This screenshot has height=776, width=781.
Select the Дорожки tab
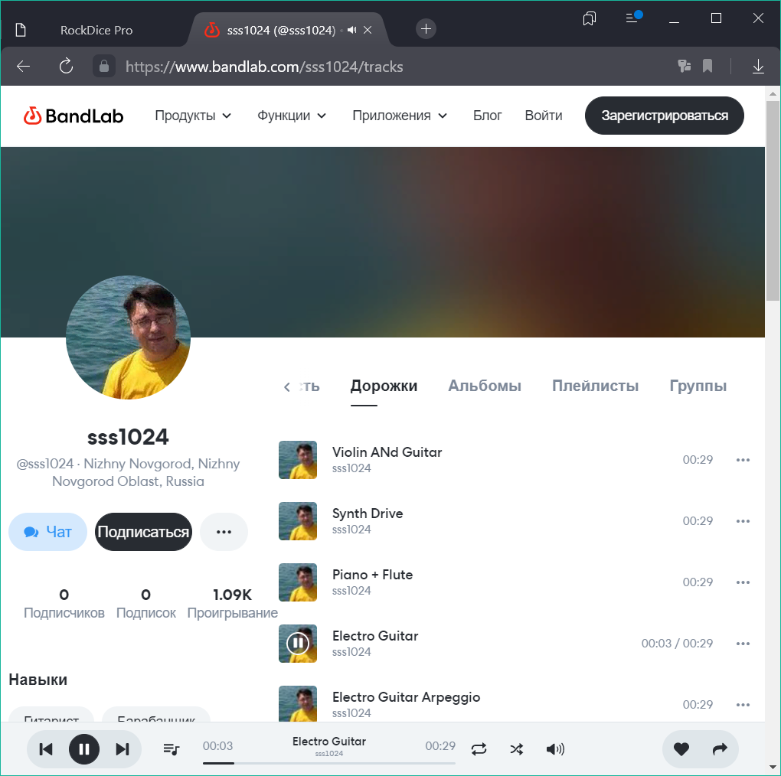(x=384, y=386)
